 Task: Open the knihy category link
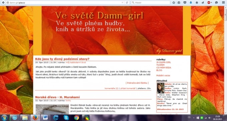pyautogui.click(x=68, y=100)
